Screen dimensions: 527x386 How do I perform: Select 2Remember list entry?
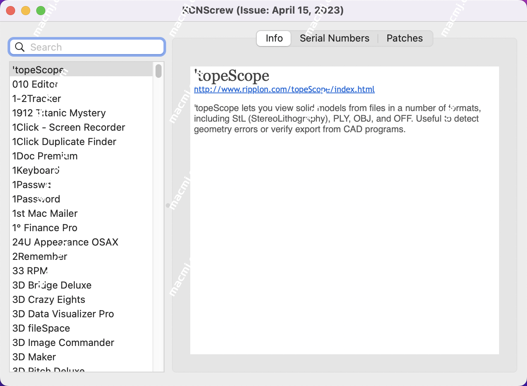81,256
